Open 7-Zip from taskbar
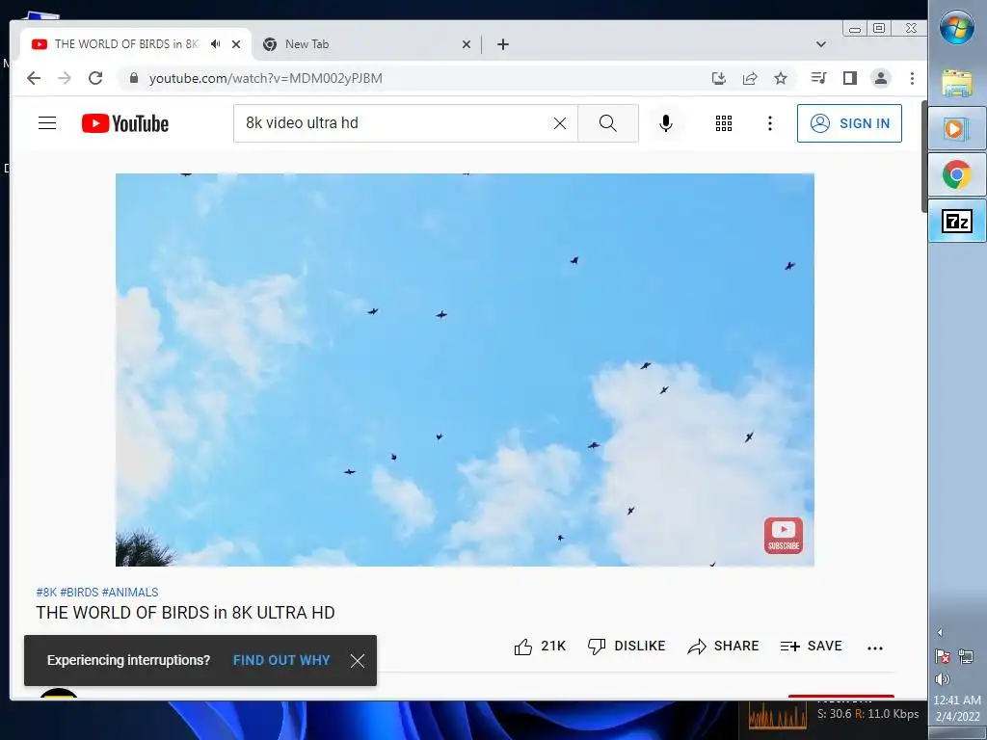Viewport: 987px width, 740px height. tap(957, 221)
